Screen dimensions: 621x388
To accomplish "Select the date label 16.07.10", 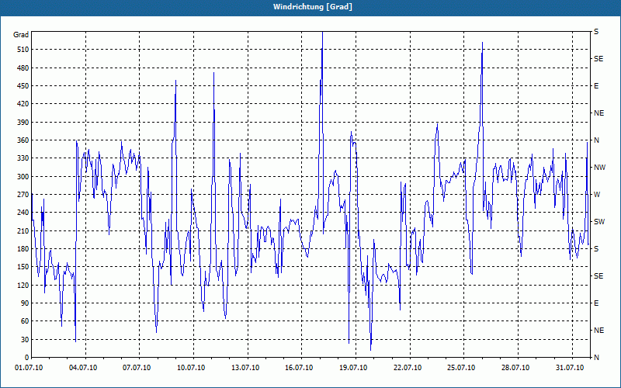I will pyautogui.click(x=299, y=368).
